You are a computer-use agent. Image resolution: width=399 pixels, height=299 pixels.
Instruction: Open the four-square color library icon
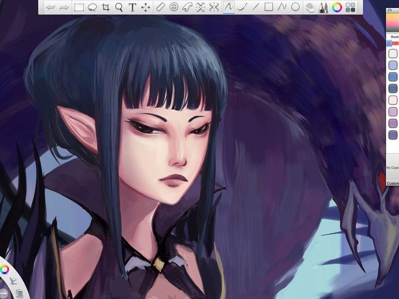click(350, 8)
